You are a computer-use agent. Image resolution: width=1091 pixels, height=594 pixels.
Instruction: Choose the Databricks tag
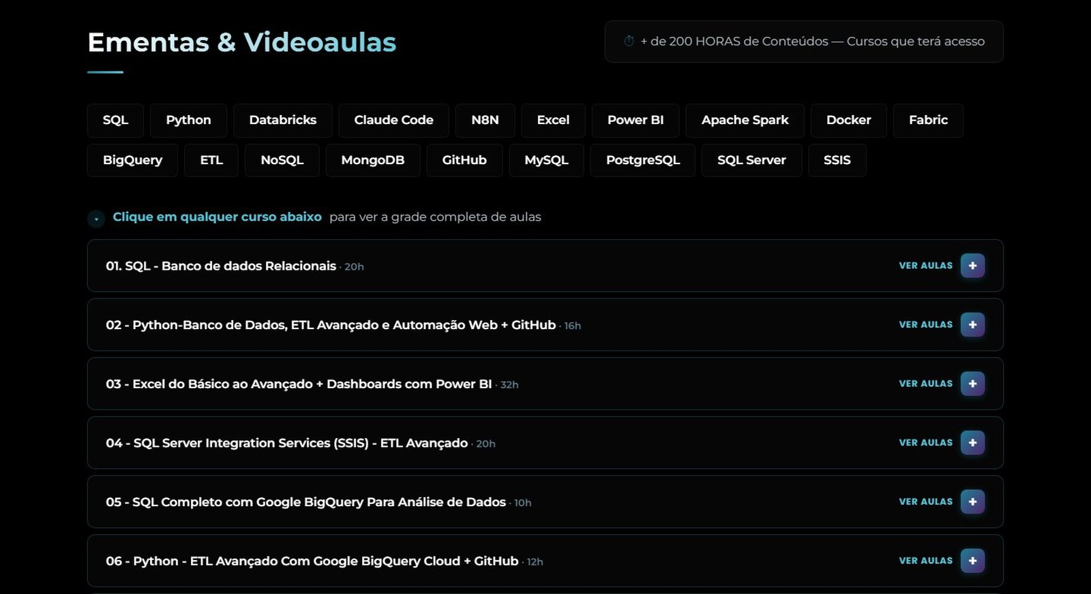tap(283, 121)
